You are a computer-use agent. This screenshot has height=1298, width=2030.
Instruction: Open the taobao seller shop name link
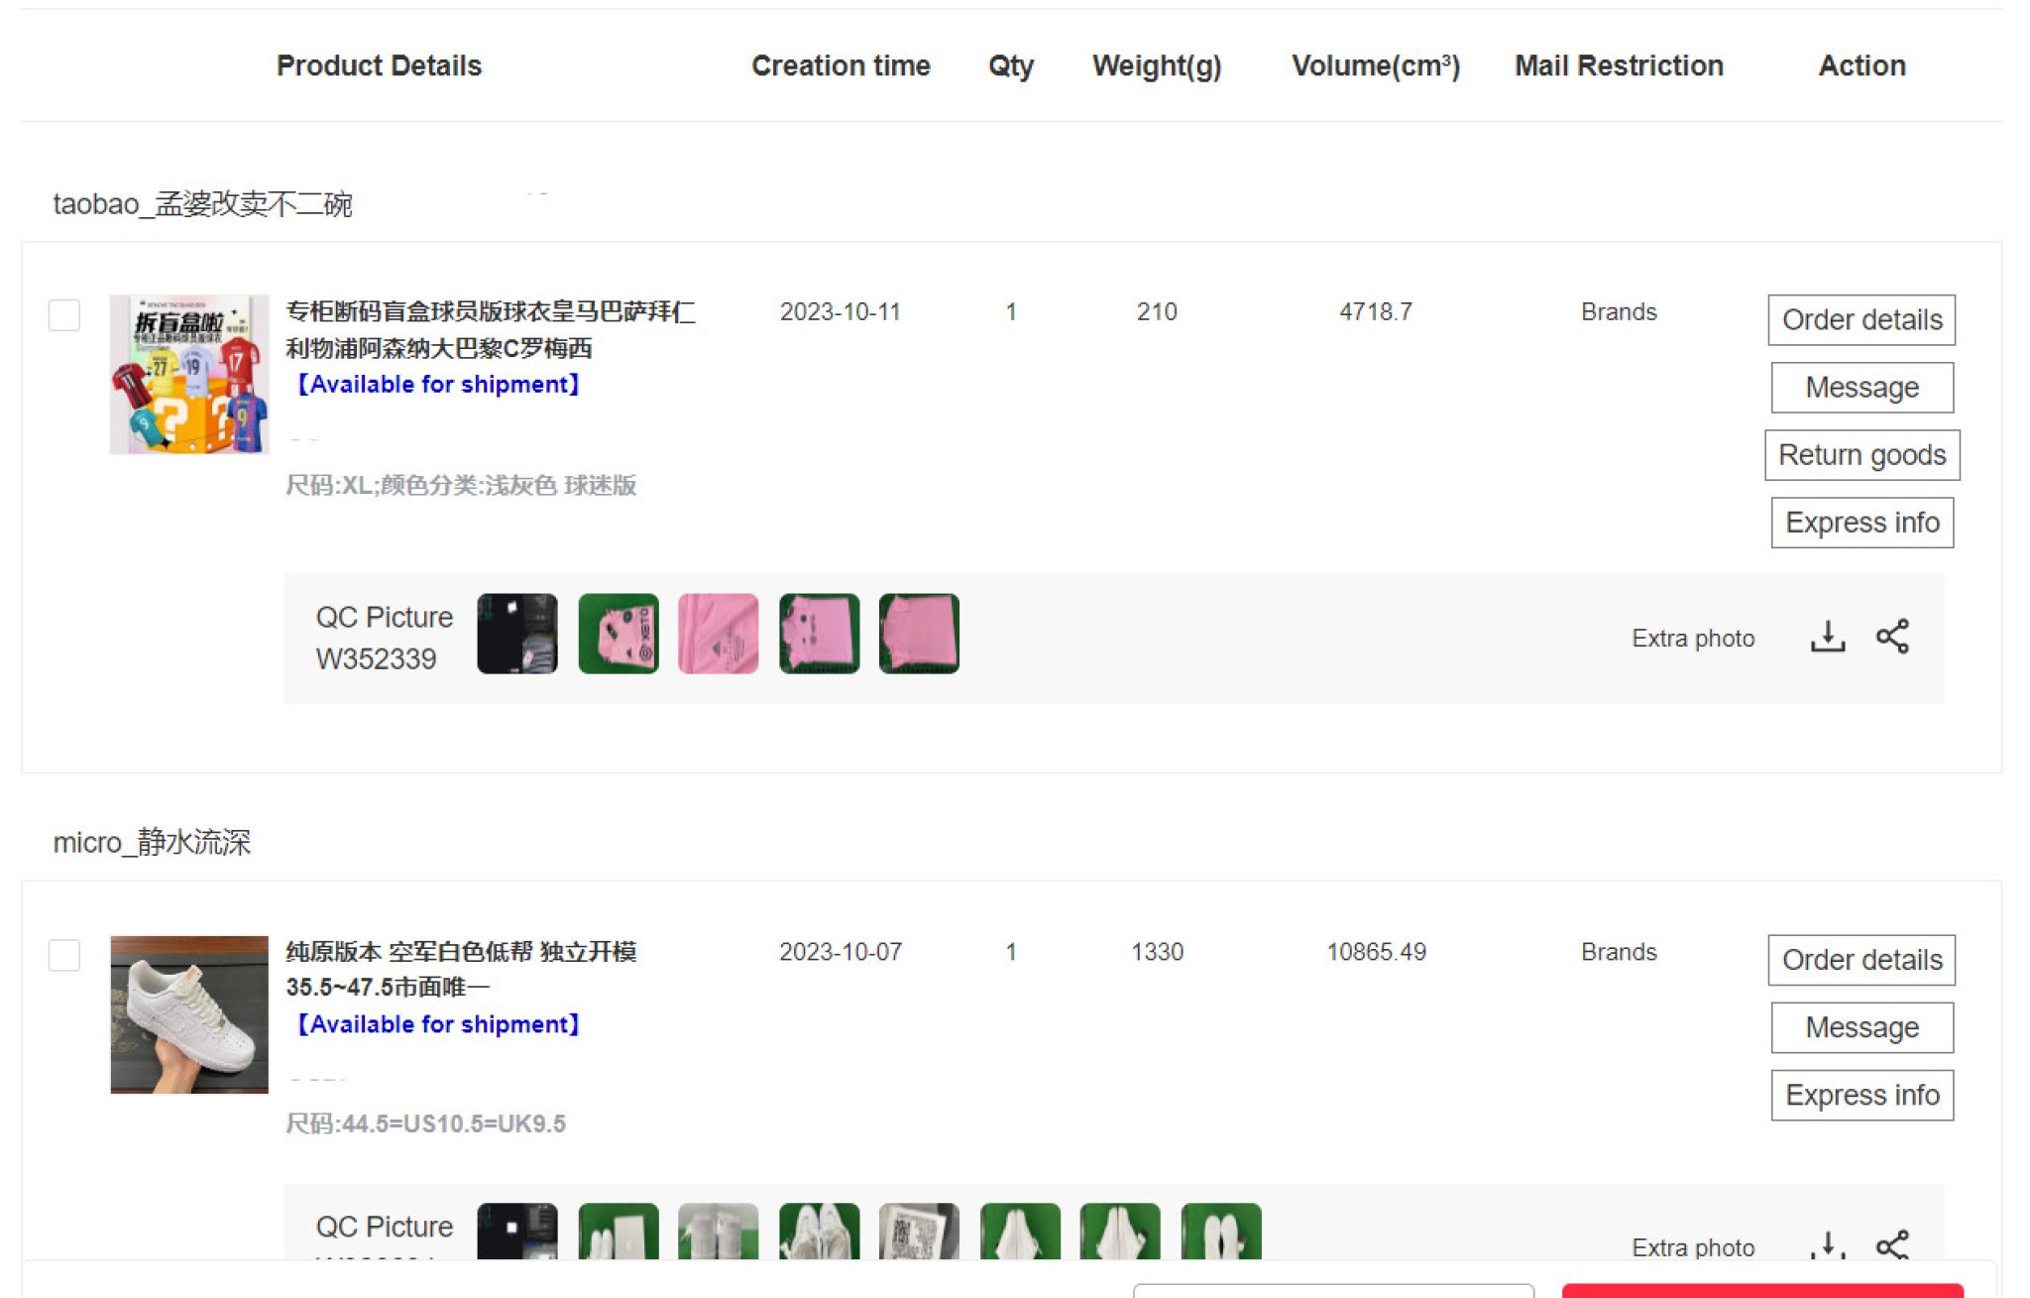coord(202,204)
